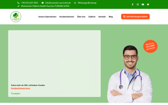The height and width of the screenshot is (105, 168).
Task: Click calendar icon in Jetzt Beratung button
Action: click(x=124, y=17)
